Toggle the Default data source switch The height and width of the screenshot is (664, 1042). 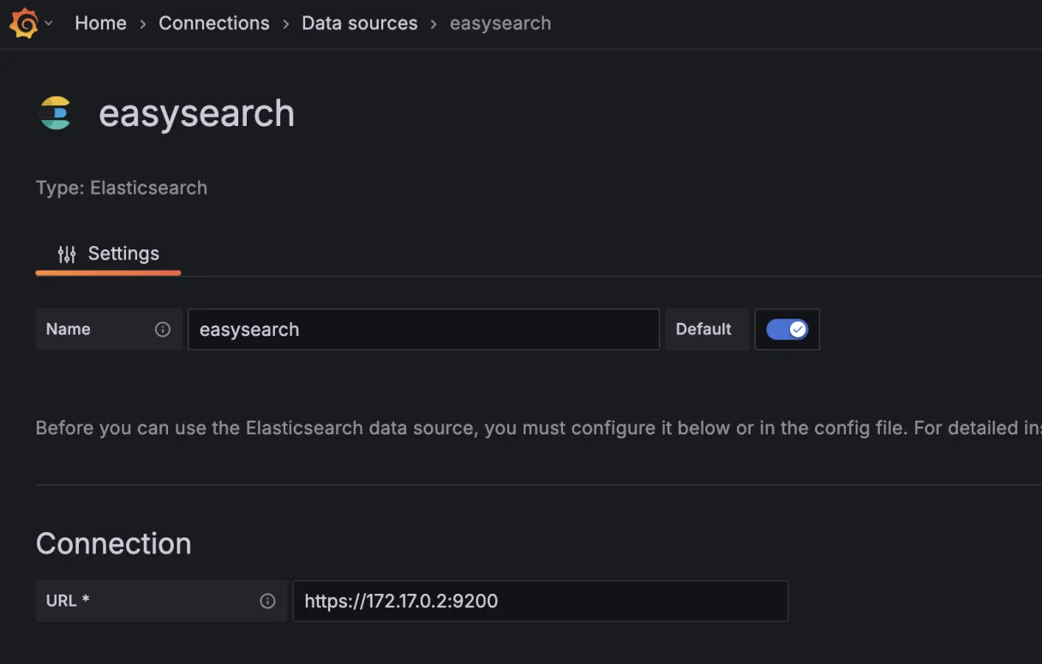click(787, 329)
